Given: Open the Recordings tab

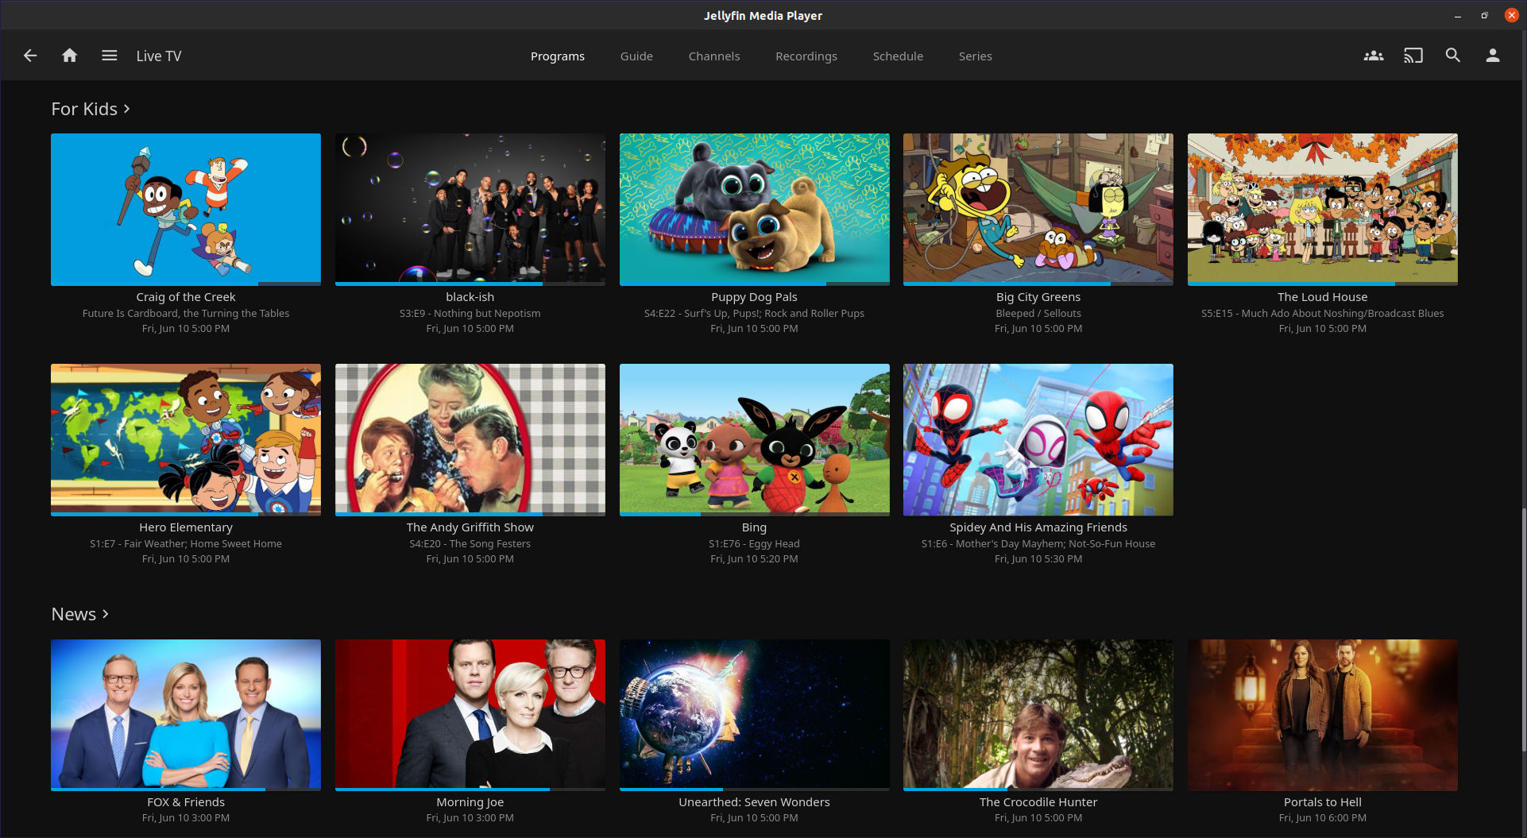Looking at the screenshot, I should point(806,56).
